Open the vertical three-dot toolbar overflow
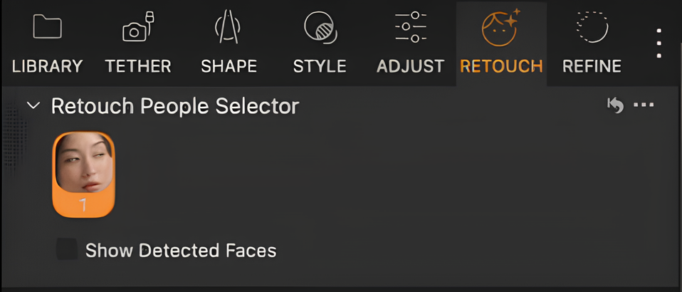This screenshot has height=292, width=682. [659, 43]
